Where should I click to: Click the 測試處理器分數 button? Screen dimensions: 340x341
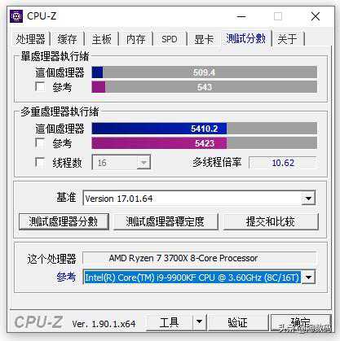pyautogui.click(x=64, y=221)
